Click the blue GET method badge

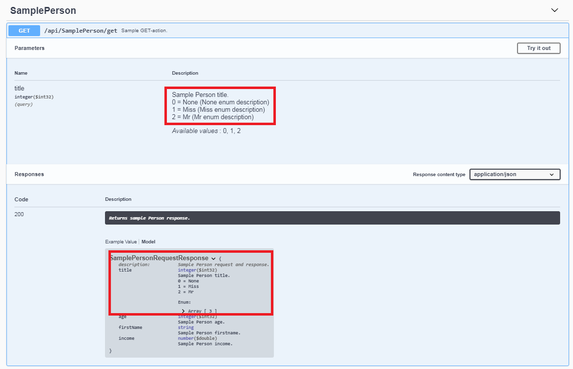tap(23, 30)
